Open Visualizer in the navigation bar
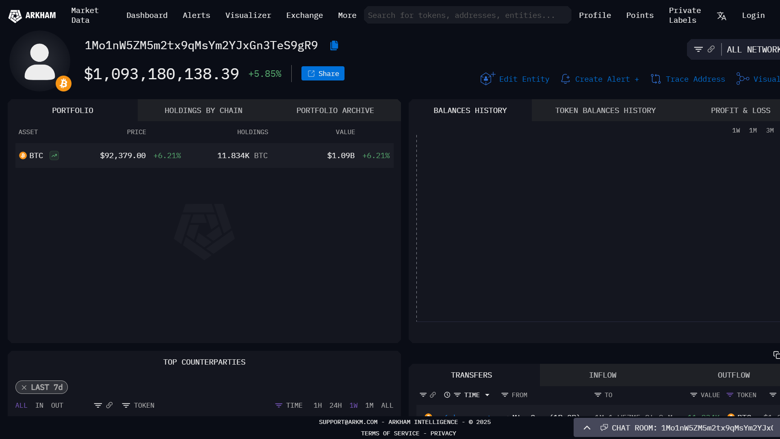Viewport: 780px width, 439px height. coord(248,15)
